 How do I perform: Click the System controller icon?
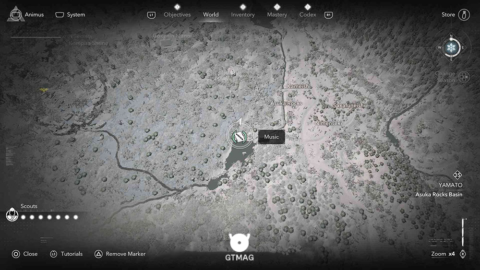click(x=60, y=15)
